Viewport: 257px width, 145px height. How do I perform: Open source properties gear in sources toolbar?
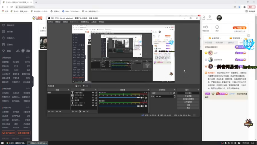(80, 111)
